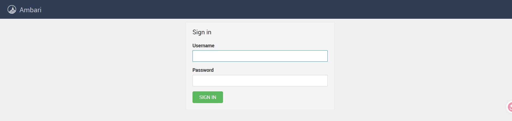This screenshot has height=121, width=512.
Task: Select the box under the Password label
Action: click(260, 81)
